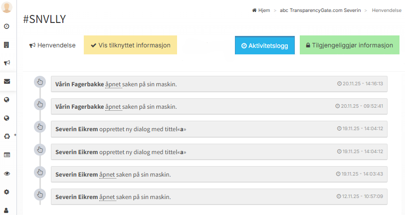Image resolution: width=405 pixels, height=215 pixels.
Task: Select the log entry dated 20.11.25 09:52:41
Action: pos(219,106)
